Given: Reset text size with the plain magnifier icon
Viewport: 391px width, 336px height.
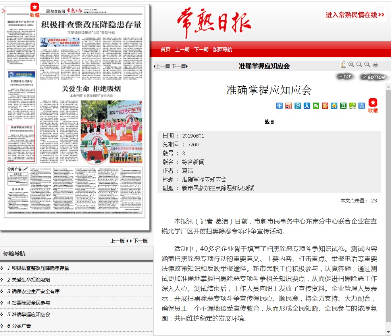Looking at the screenshot, I should (x=359, y=65).
